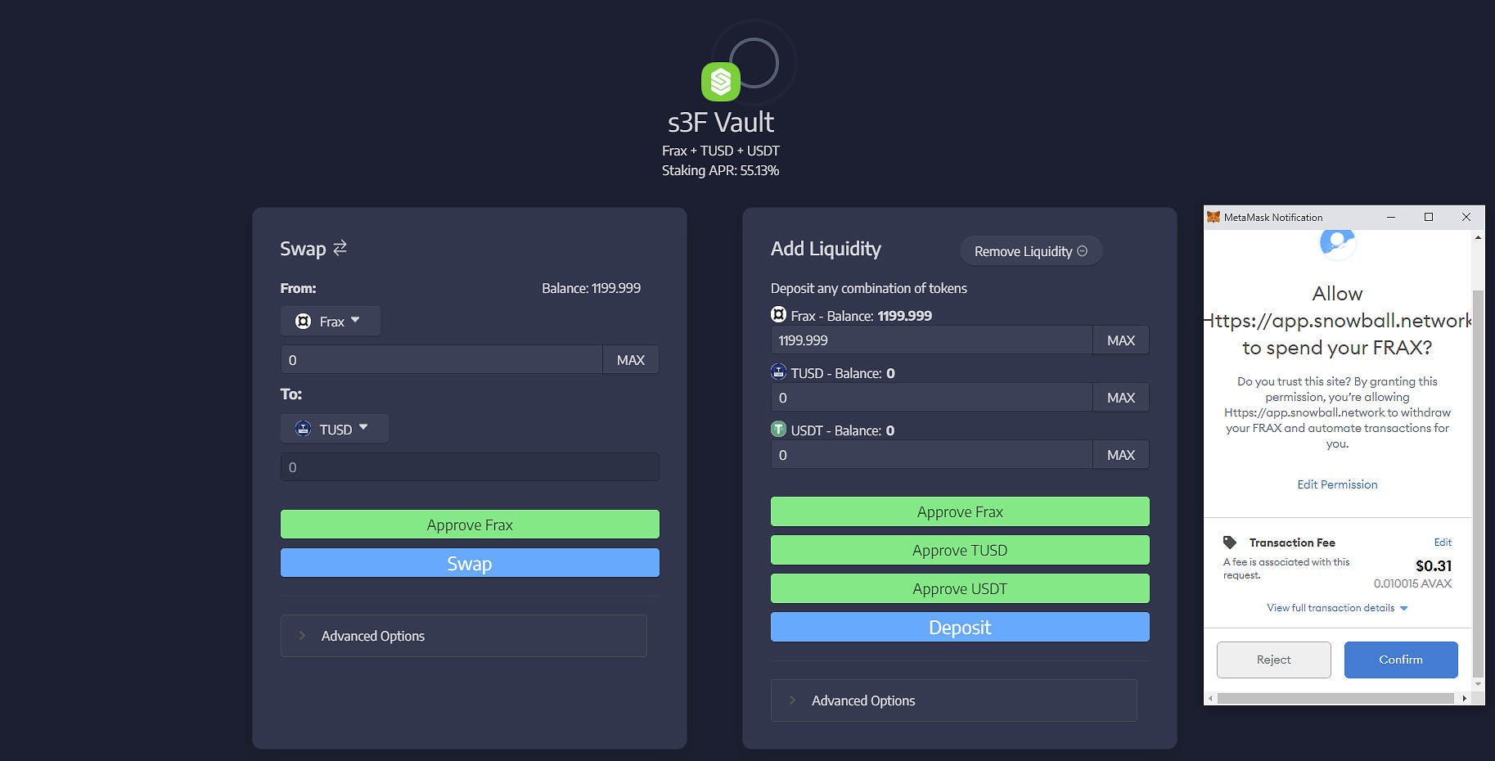Click the Staking APR: 55.13% text
The image size is (1495, 761).
coord(720,170)
